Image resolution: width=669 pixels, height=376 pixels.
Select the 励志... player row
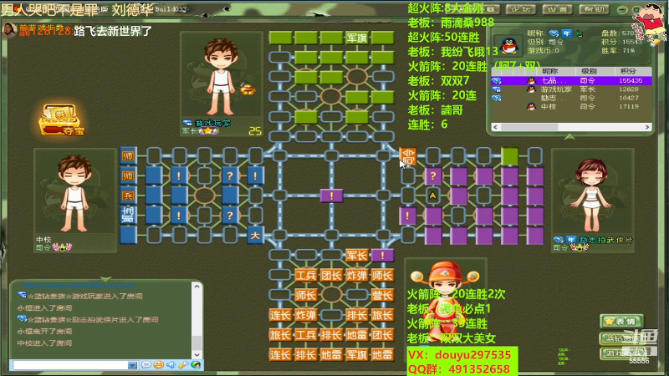(x=571, y=98)
